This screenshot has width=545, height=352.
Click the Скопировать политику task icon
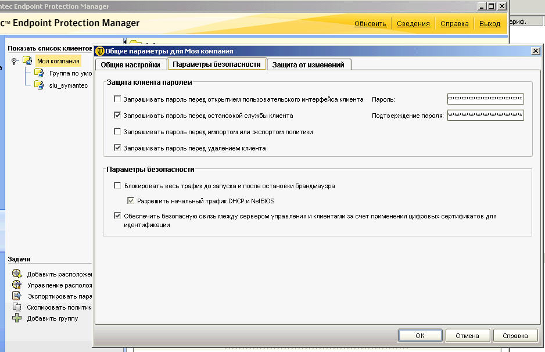coord(17,307)
